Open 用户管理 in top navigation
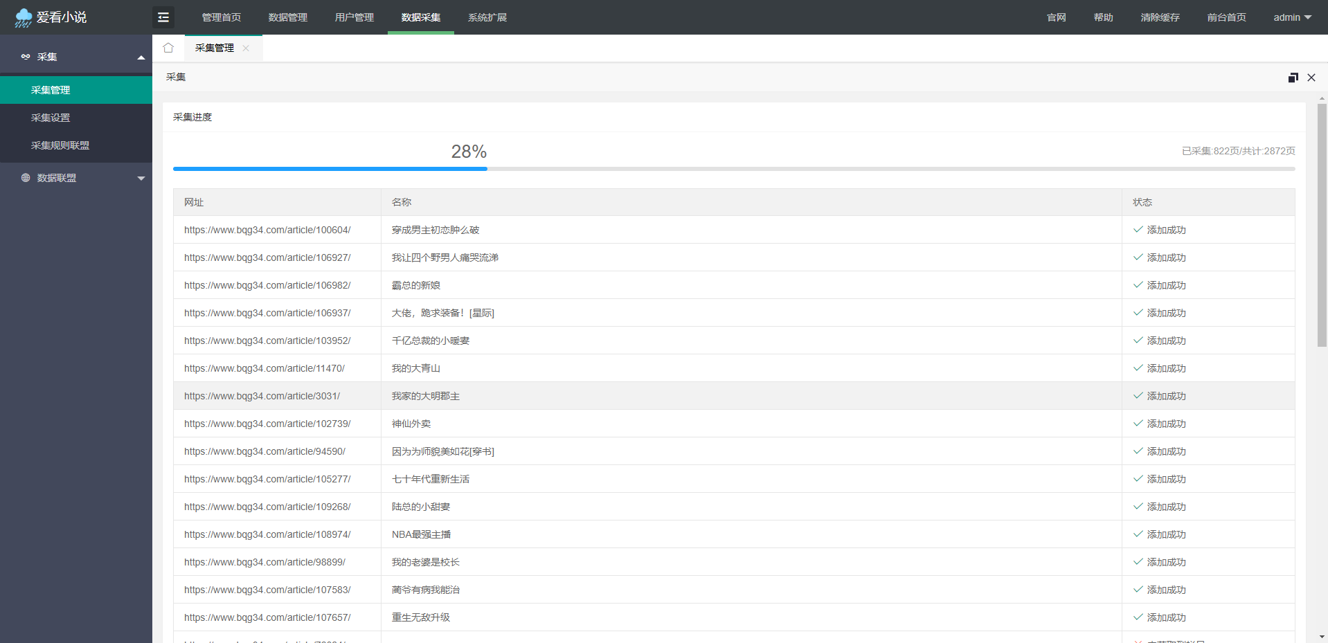Viewport: 1328px width, 643px height. pyautogui.click(x=355, y=17)
